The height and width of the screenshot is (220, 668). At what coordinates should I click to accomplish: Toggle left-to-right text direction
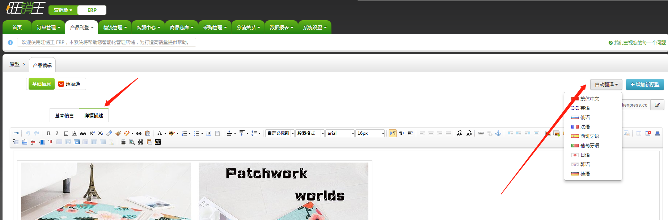(x=393, y=133)
